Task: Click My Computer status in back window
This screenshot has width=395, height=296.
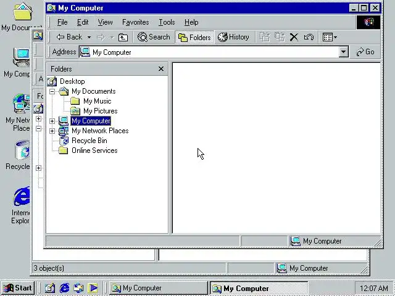Action: click(x=321, y=268)
